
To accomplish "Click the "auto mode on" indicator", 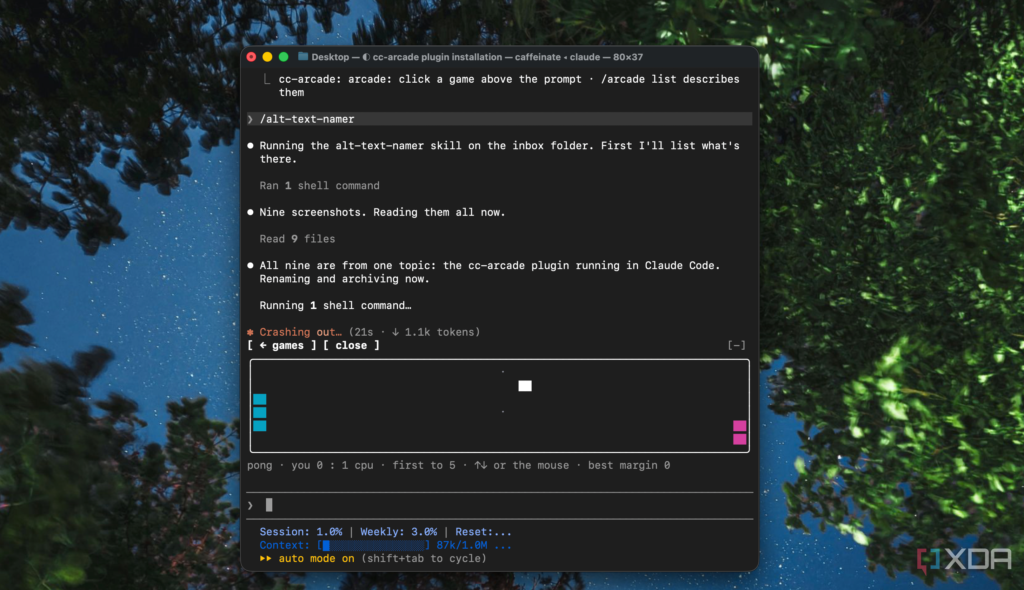I will point(317,558).
